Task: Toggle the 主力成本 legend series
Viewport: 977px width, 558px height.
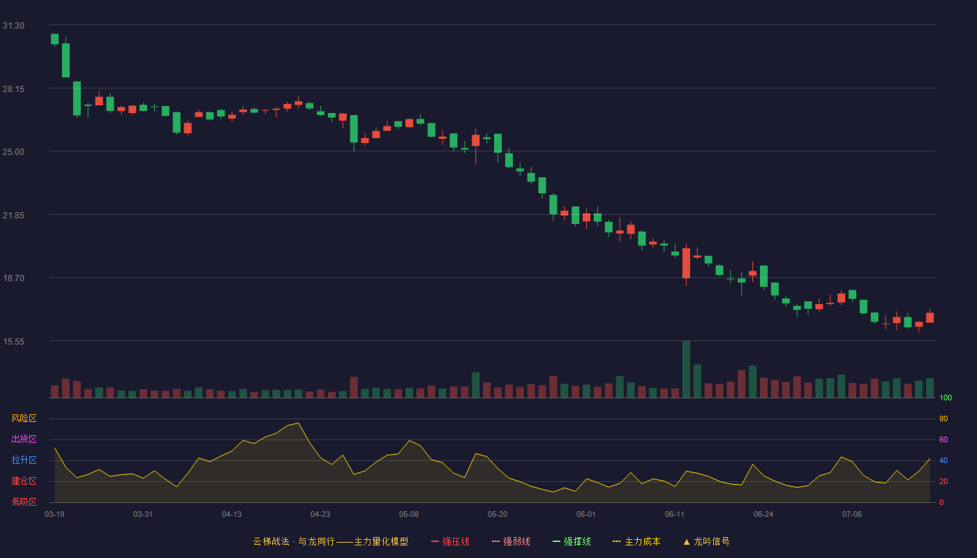Action: coord(636,541)
